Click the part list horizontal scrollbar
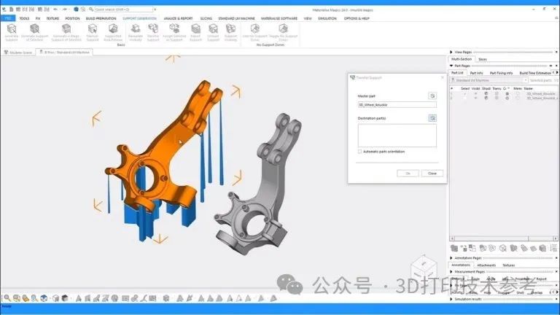 [x=503, y=238]
